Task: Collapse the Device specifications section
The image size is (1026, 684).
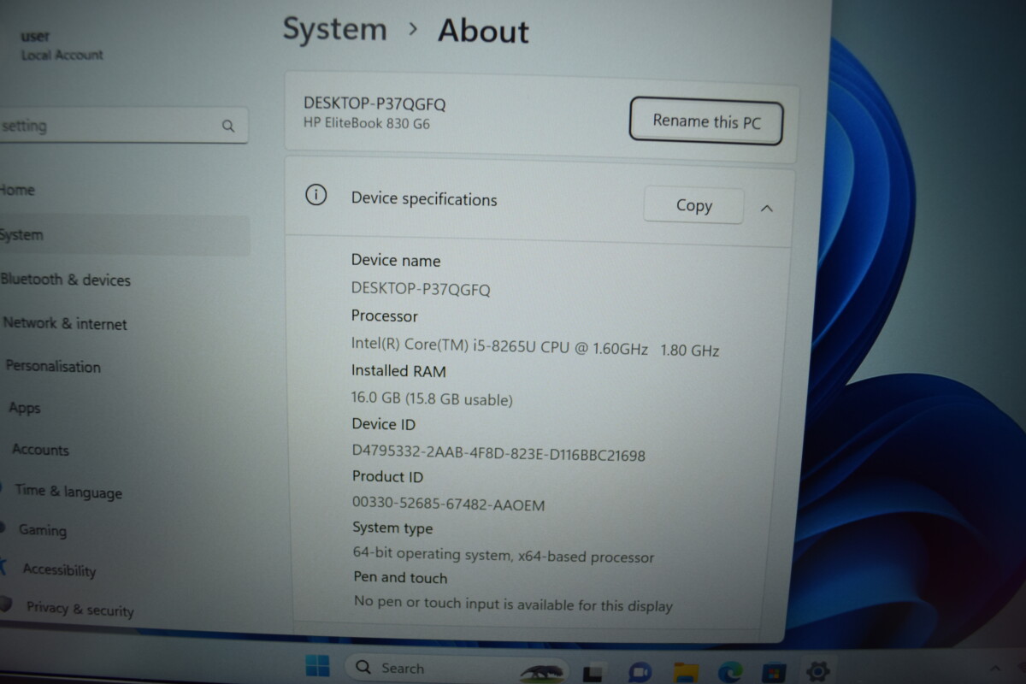Action: [x=767, y=208]
